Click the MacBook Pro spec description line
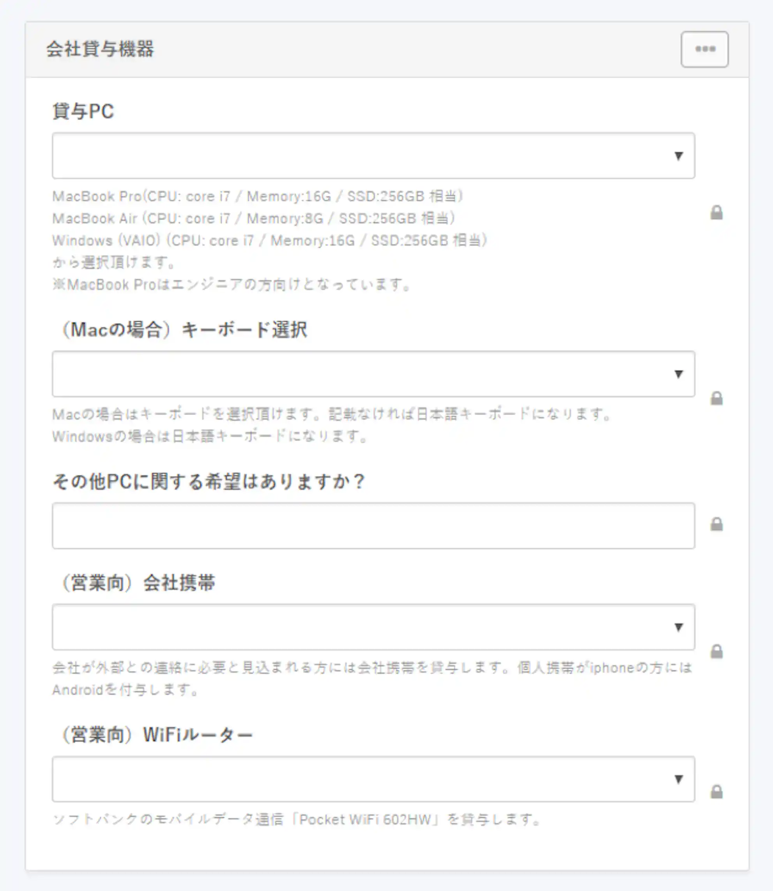Screen dimensions: 773x891 [x=258, y=196]
